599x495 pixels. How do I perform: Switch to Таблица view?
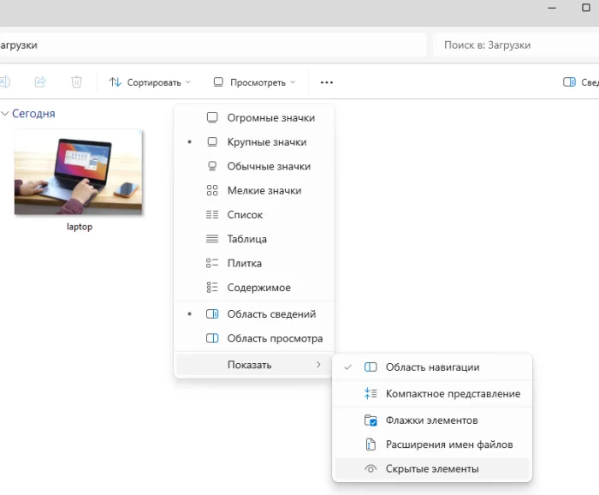254,239
